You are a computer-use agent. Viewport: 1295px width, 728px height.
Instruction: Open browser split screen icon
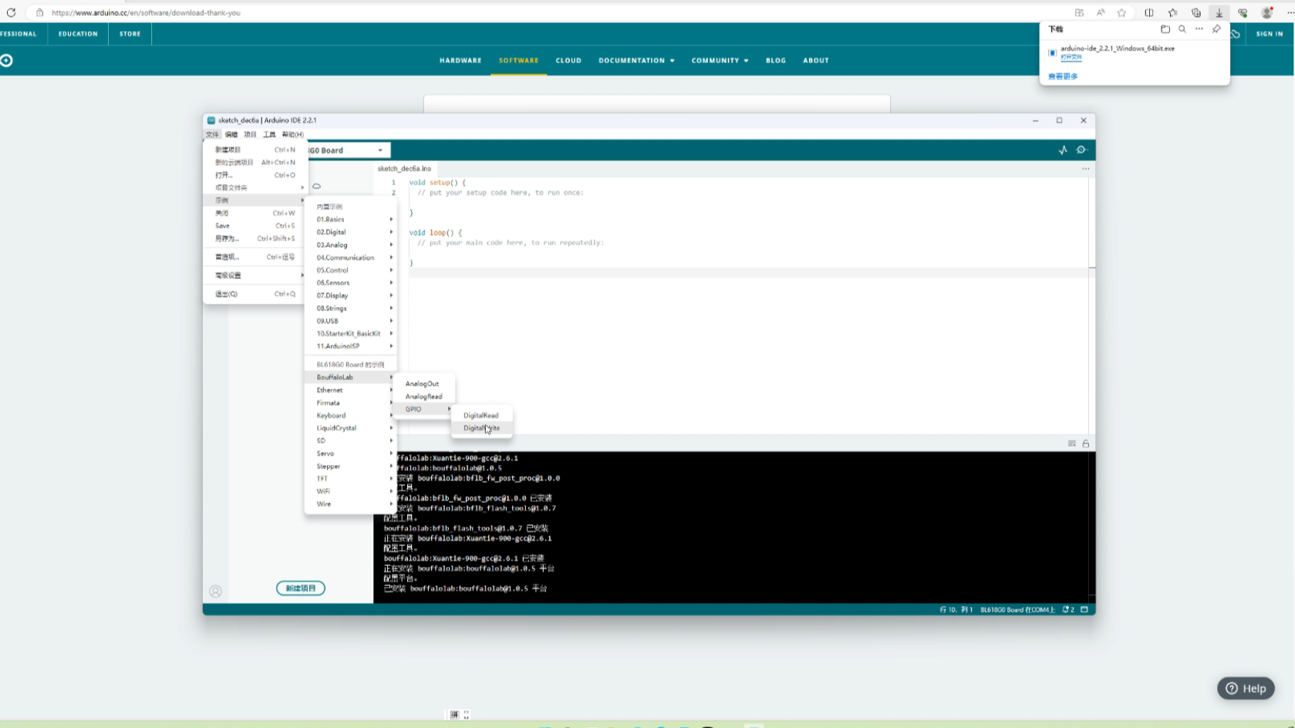coord(1149,12)
